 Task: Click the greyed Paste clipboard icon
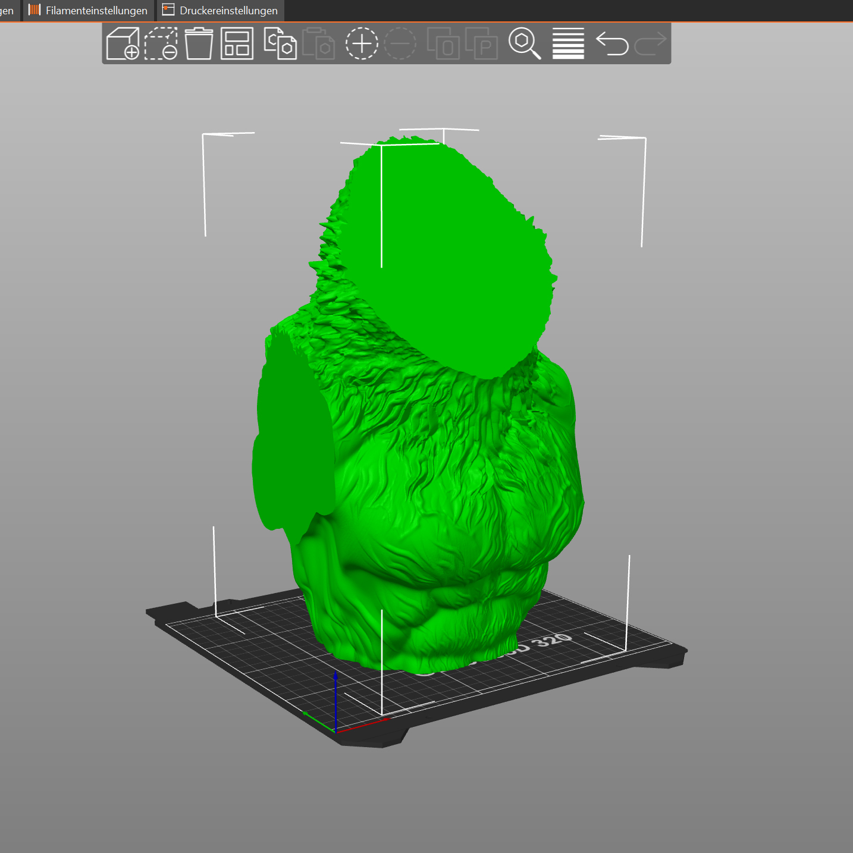pos(319,43)
